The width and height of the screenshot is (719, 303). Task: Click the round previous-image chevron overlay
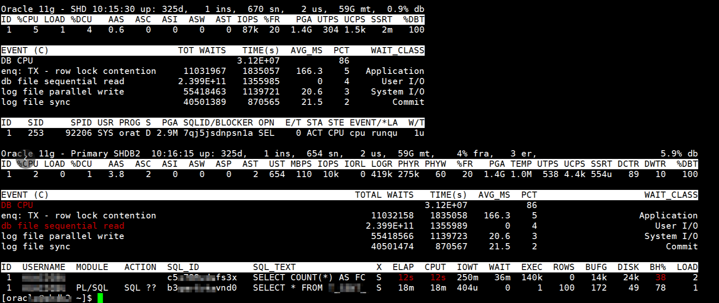pos(26,159)
